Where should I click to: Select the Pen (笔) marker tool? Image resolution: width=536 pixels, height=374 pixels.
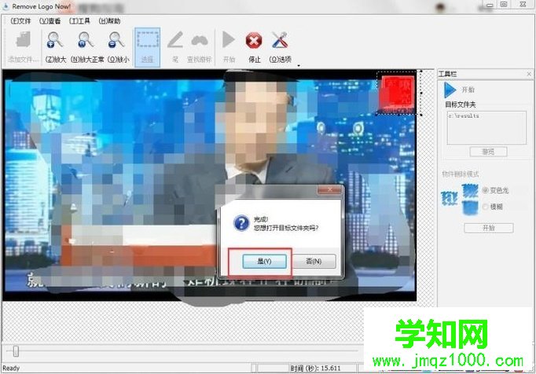pyautogui.click(x=175, y=39)
